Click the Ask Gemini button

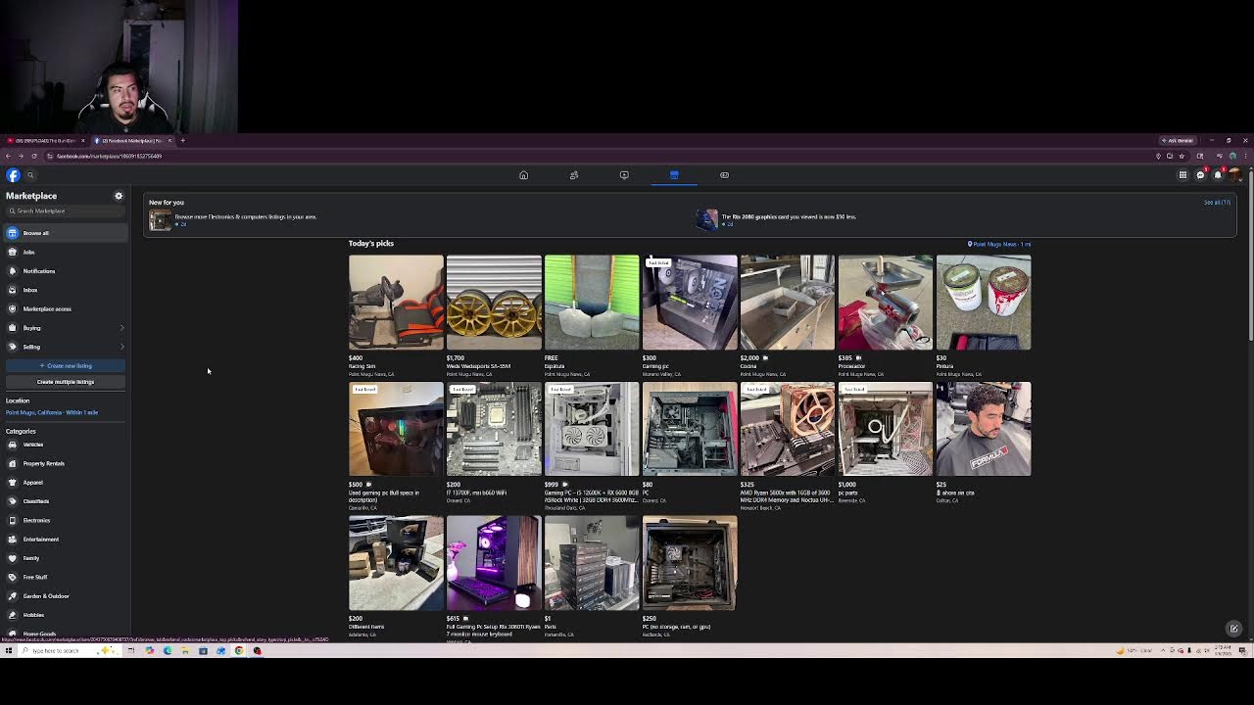coord(1178,141)
